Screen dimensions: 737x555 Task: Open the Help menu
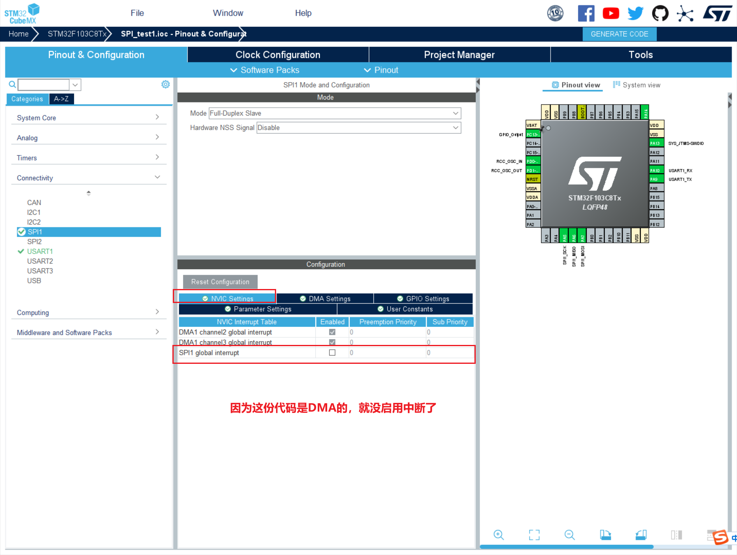(x=303, y=13)
